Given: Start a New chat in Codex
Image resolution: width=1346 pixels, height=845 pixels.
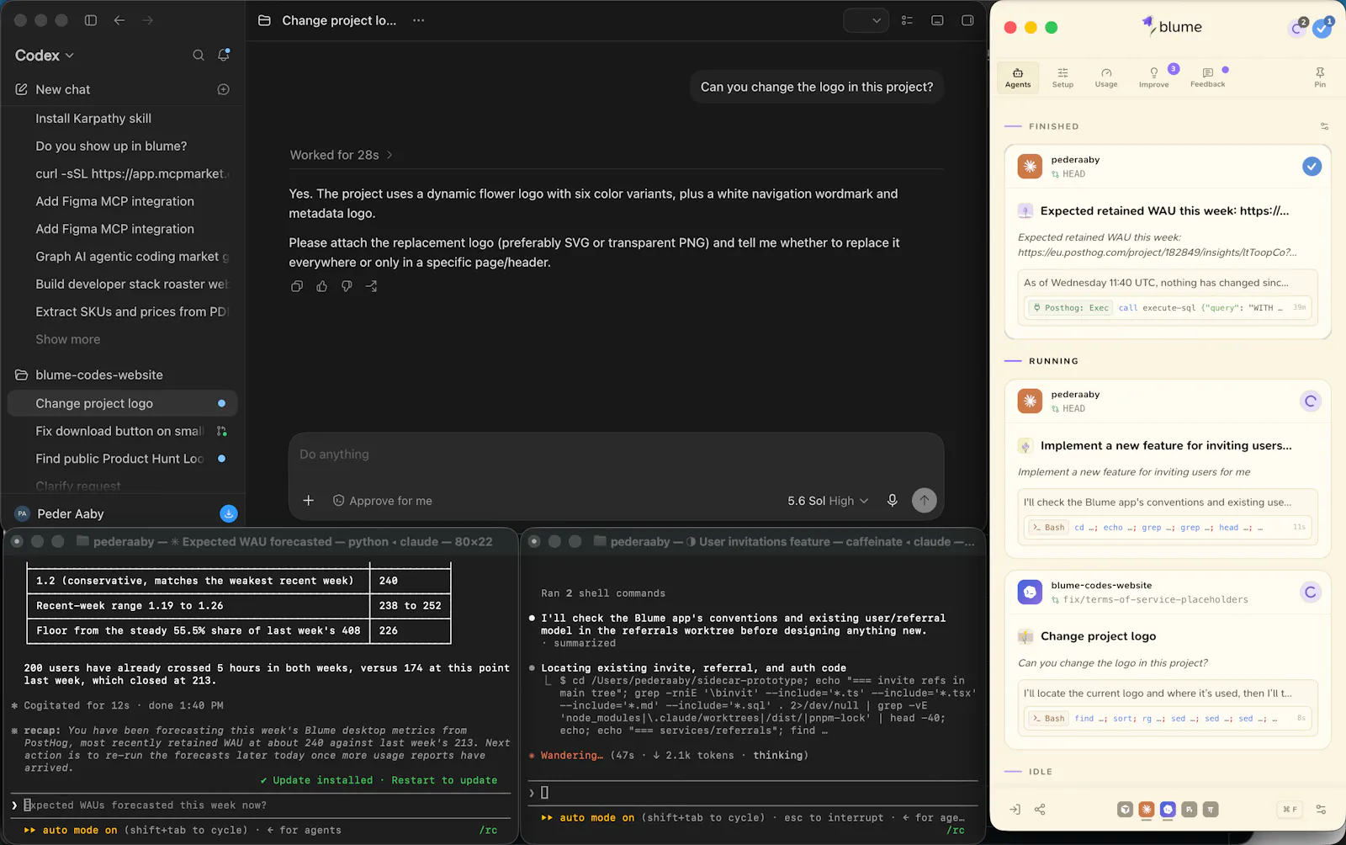Looking at the screenshot, I should point(63,89).
